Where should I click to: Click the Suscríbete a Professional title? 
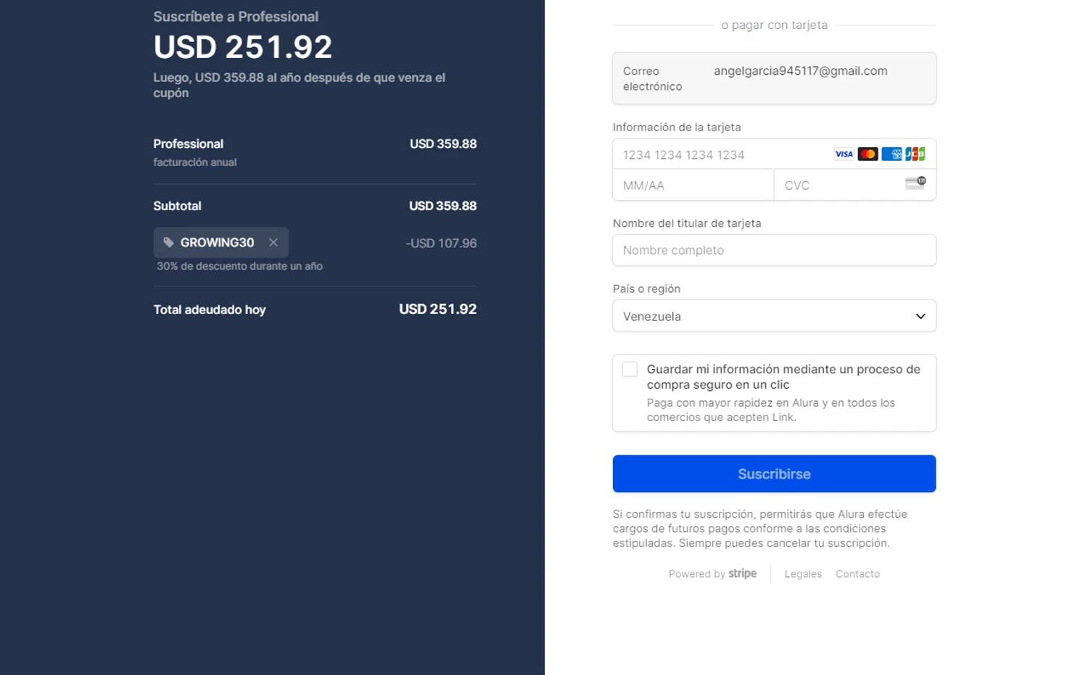pyautogui.click(x=236, y=17)
